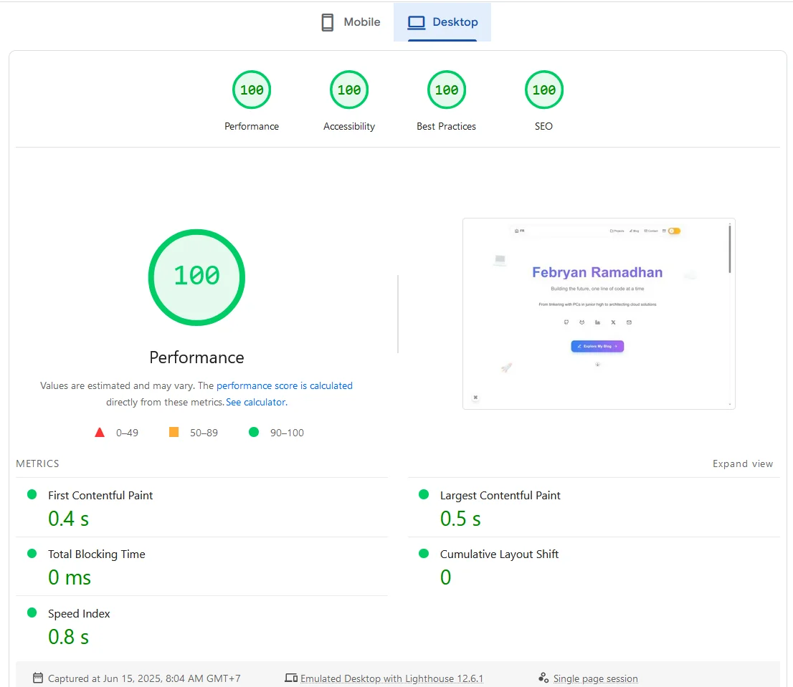Viewport: 793px width, 687px height.
Task: Toggle Expand view for metrics
Action: 742,463
